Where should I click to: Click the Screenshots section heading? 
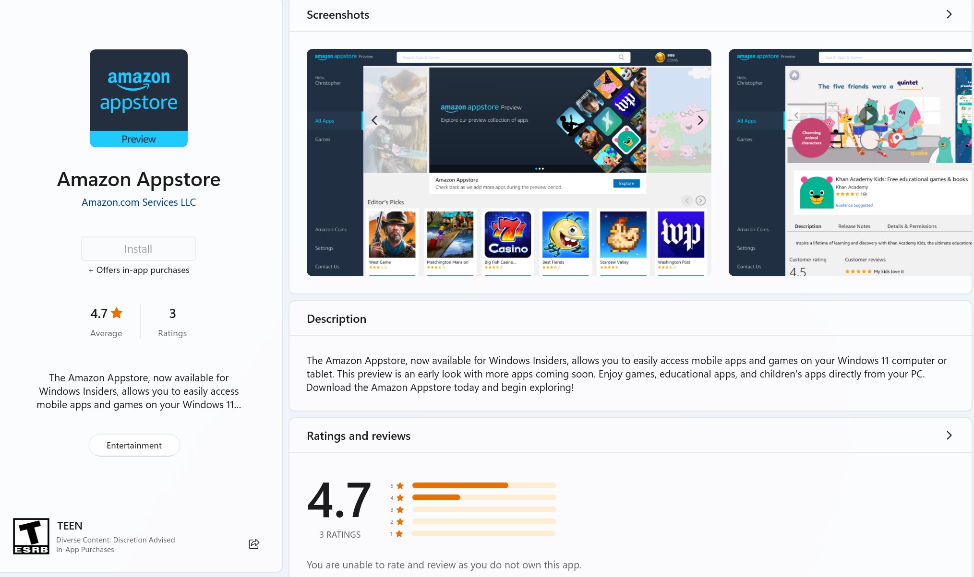[338, 15]
